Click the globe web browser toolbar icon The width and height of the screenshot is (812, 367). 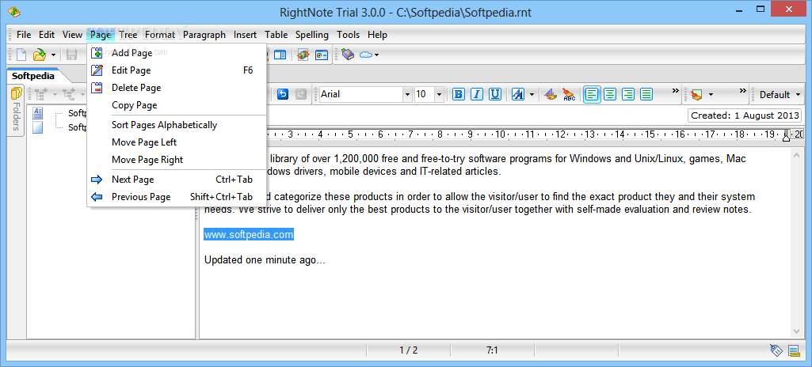pyautogui.click(x=303, y=55)
